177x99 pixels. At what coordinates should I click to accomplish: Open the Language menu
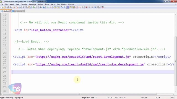point(33,4)
